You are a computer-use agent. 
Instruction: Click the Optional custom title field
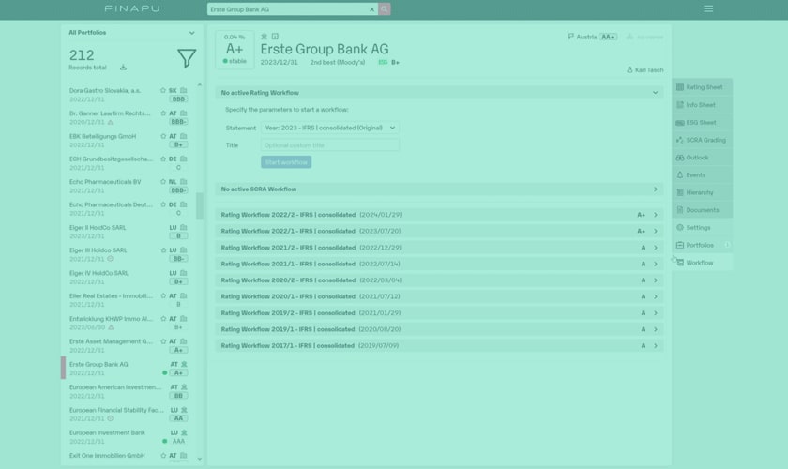[329, 145]
